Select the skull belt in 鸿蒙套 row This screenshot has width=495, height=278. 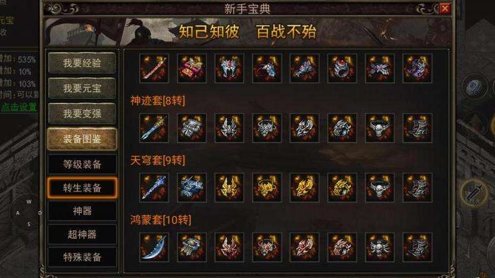[380, 248]
